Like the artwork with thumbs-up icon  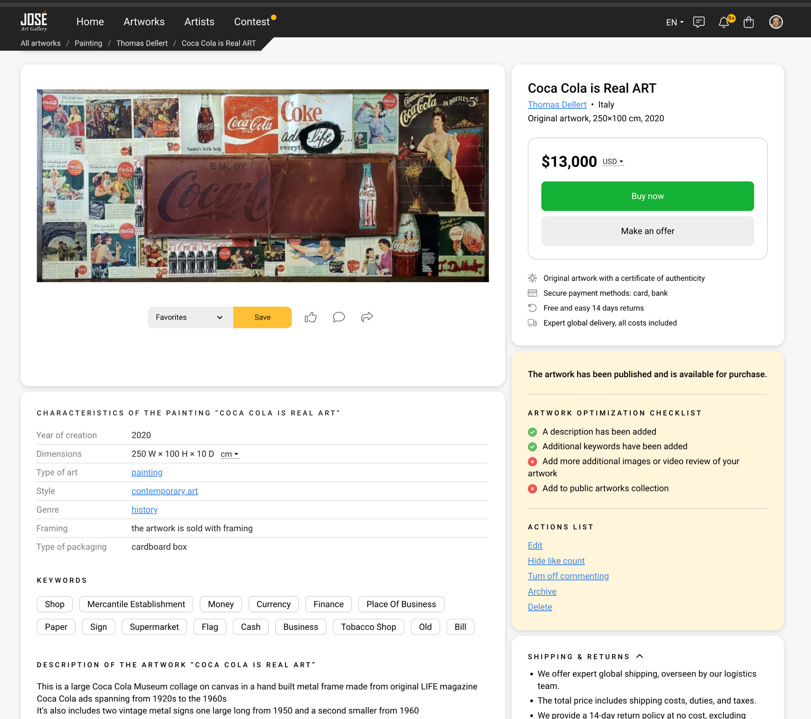(311, 317)
